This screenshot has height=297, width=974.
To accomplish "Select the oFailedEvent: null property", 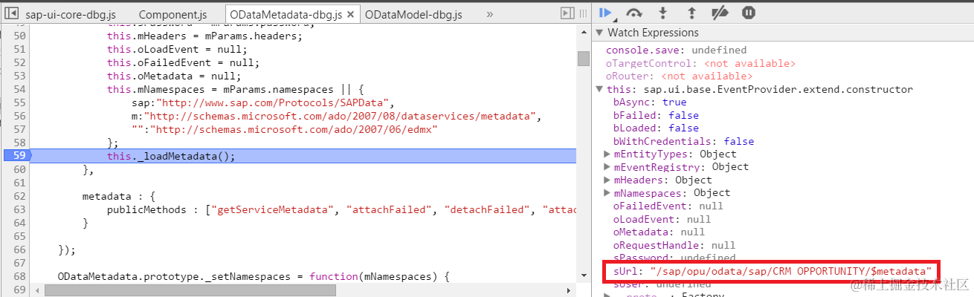I will (x=668, y=206).
